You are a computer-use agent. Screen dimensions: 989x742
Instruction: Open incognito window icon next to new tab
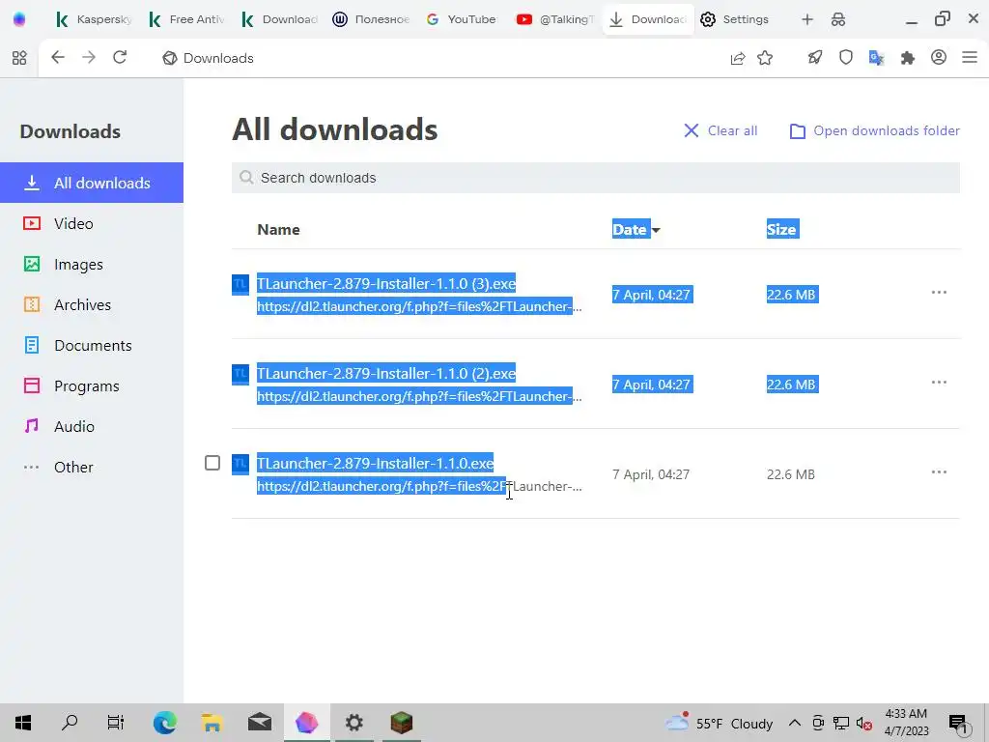pyautogui.click(x=838, y=19)
